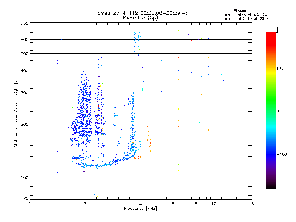Screen dimensions: 296x222
Task: Click the 'mean, sd,X: 105.6, 28.9' line
Action: coord(246,18)
